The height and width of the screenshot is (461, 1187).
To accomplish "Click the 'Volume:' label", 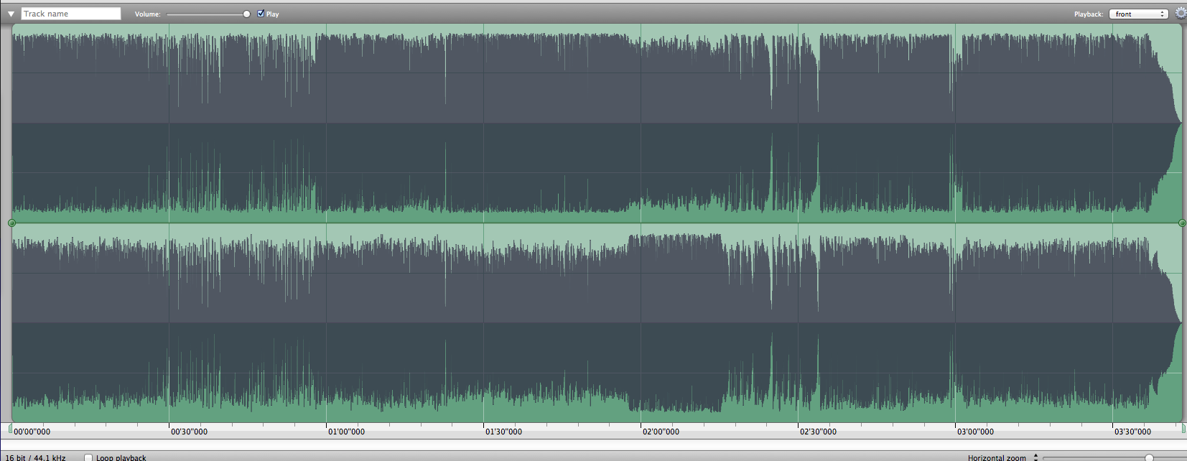I will point(148,14).
